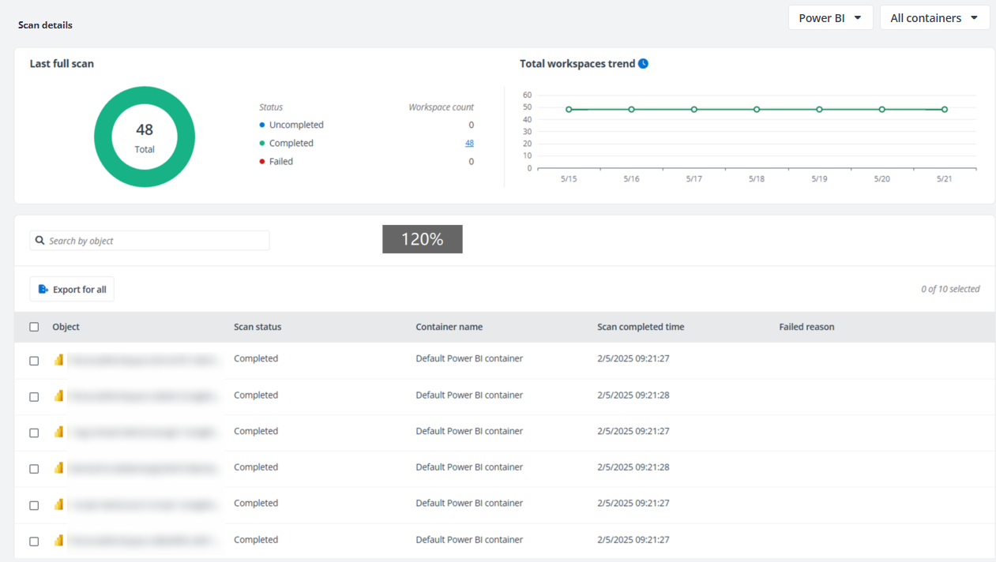Click the Workspace count column label
The height and width of the screenshot is (562, 996).
click(441, 107)
